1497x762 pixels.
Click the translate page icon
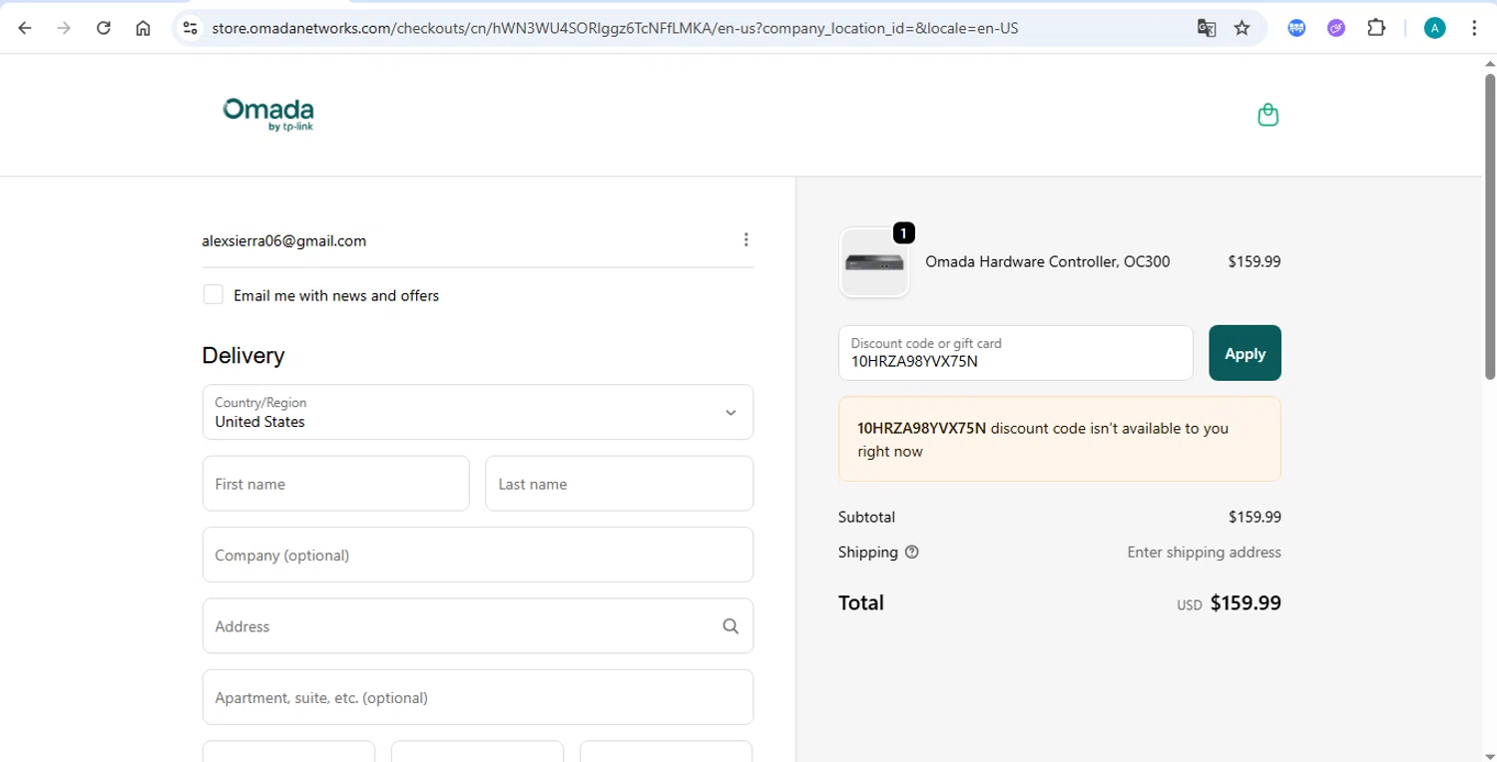point(1207,28)
